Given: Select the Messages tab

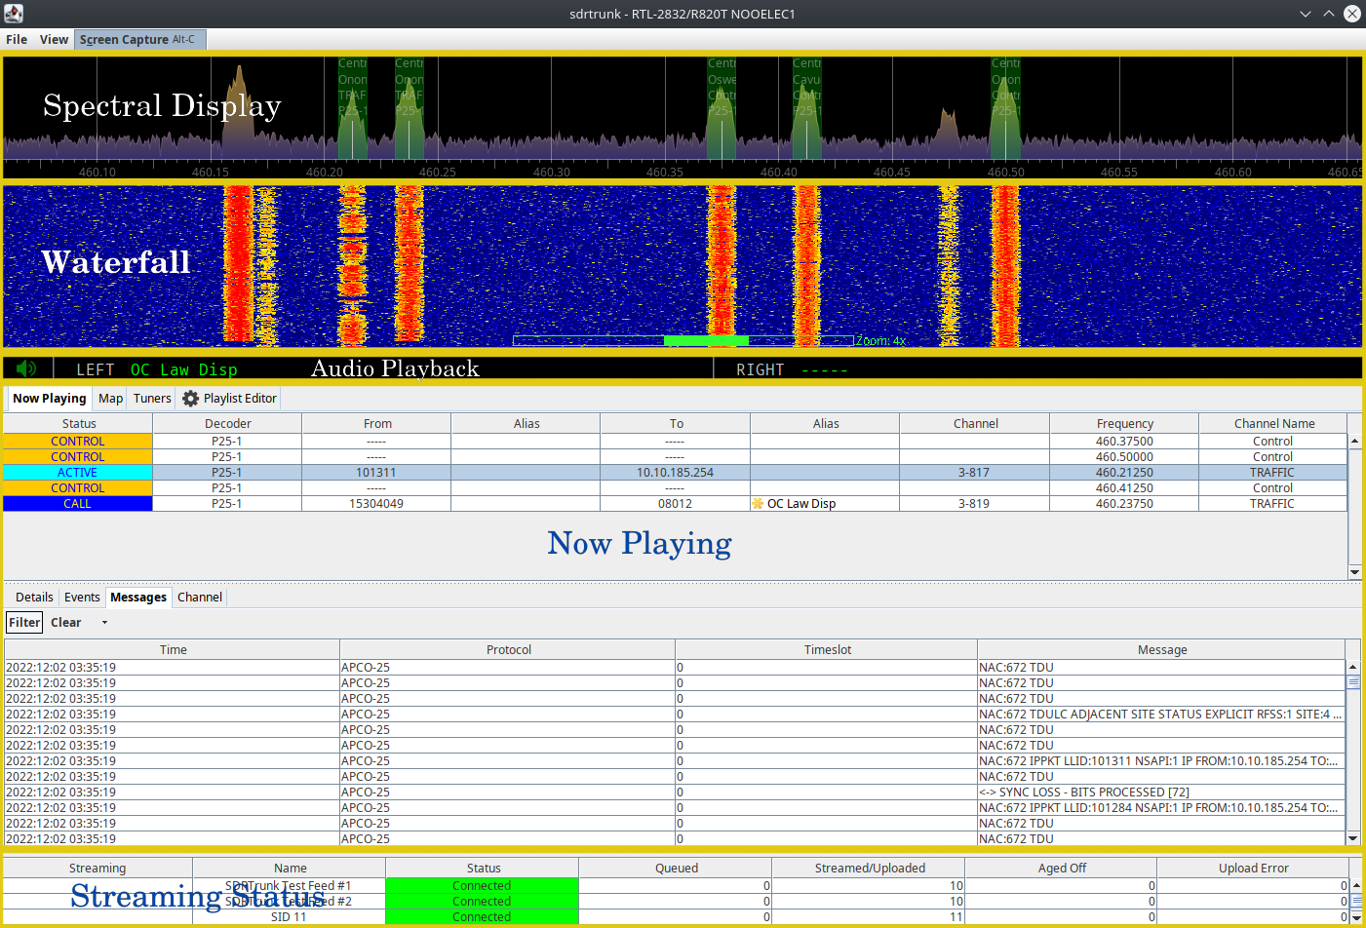Looking at the screenshot, I should pyautogui.click(x=138, y=598).
